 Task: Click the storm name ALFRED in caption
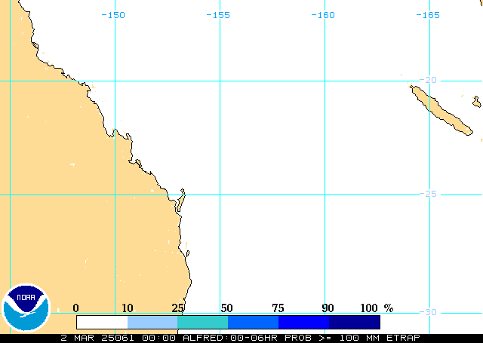204,338
